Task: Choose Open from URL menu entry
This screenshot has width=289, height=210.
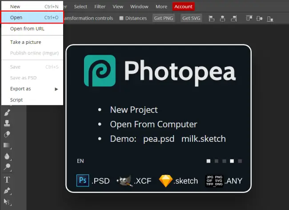Action: click(x=32, y=29)
